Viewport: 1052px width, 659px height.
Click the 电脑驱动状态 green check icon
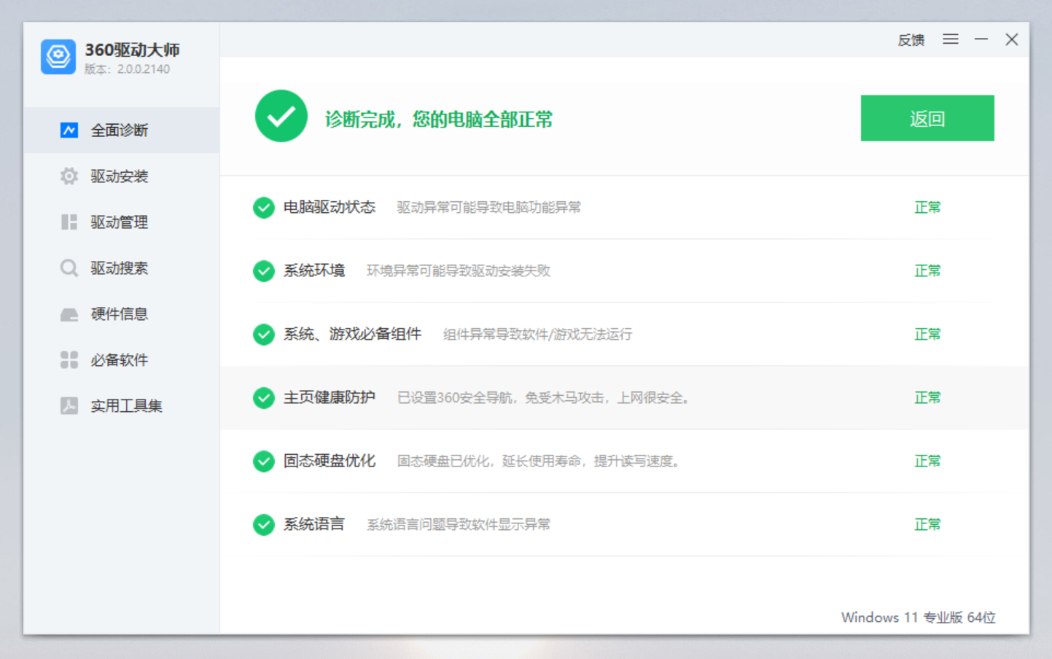(263, 208)
